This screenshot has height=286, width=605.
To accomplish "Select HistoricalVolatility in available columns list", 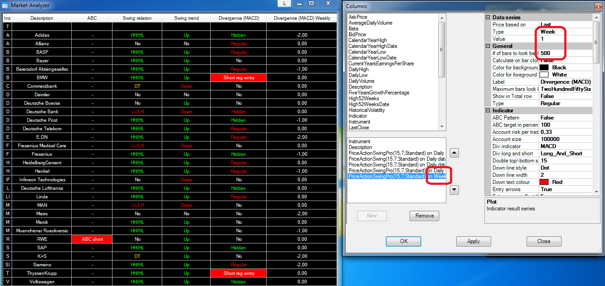I will tap(367, 110).
